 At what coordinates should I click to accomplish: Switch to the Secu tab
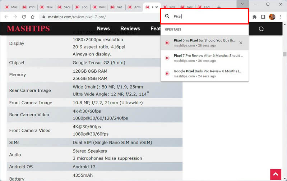[64, 7]
